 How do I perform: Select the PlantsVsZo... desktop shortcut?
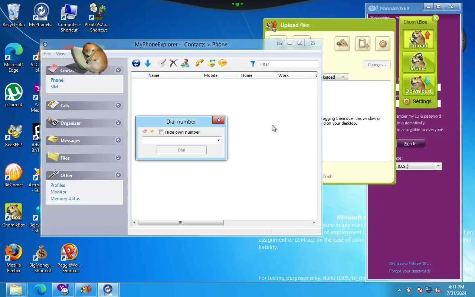pyautogui.click(x=97, y=18)
